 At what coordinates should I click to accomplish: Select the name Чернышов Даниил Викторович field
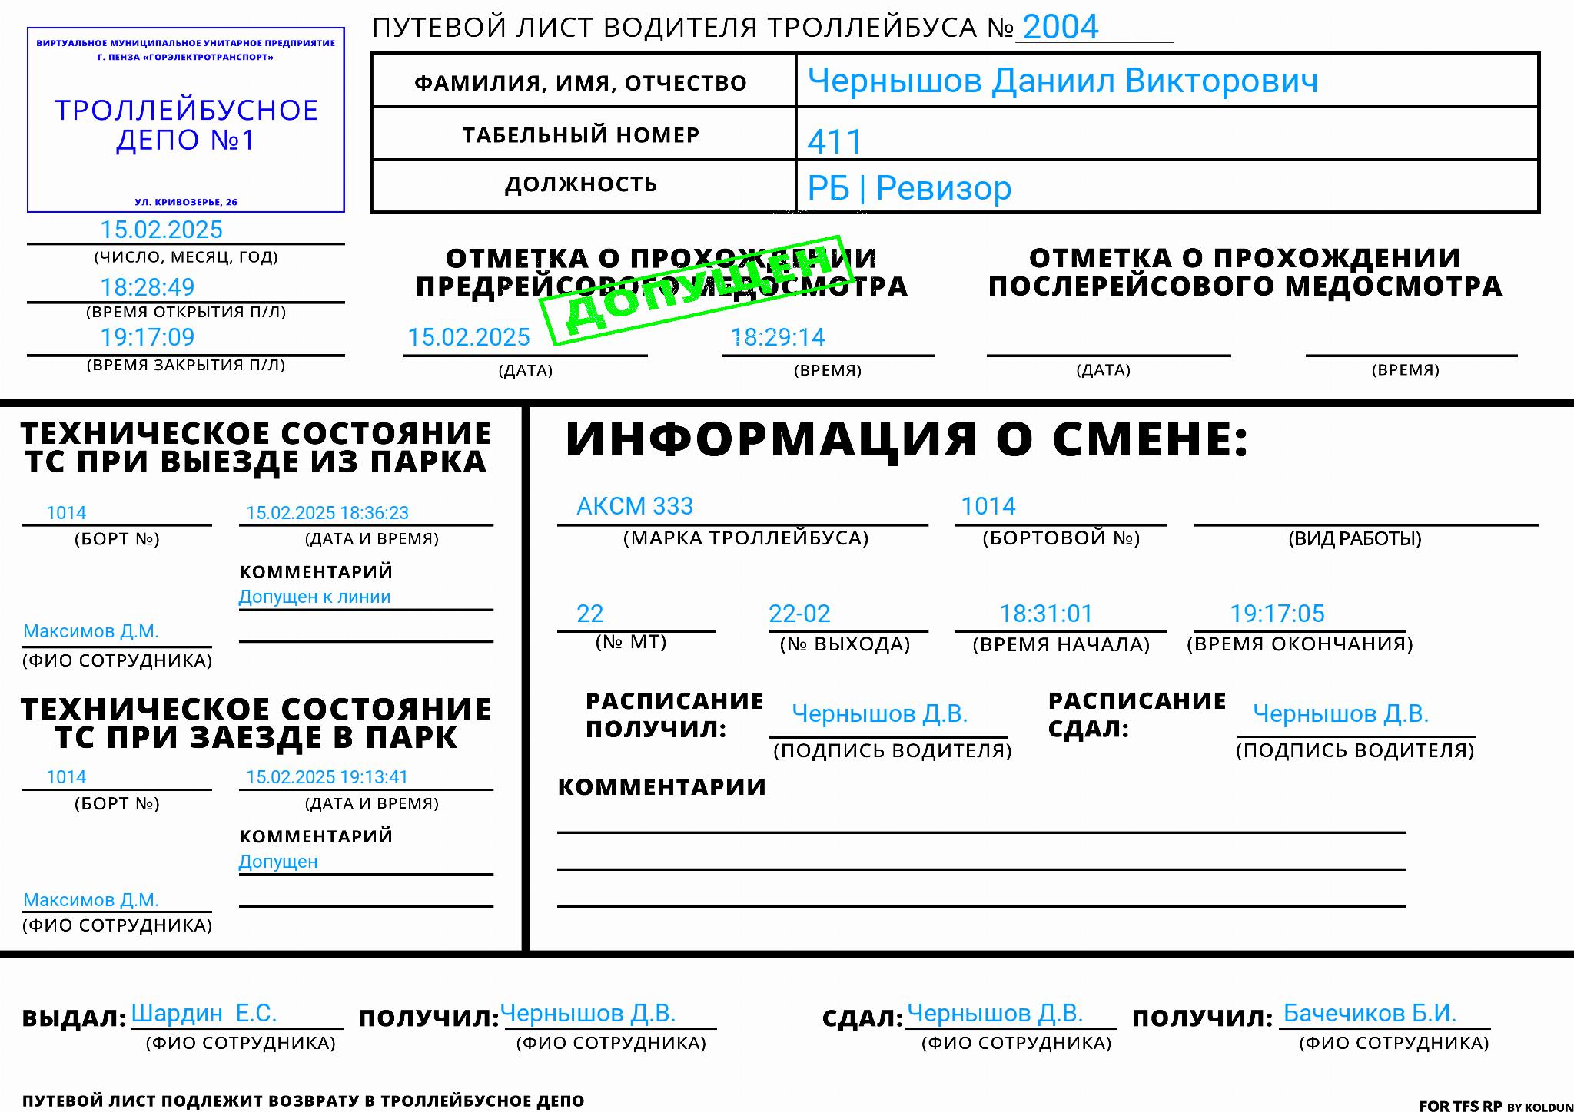[x=1062, y=81]
